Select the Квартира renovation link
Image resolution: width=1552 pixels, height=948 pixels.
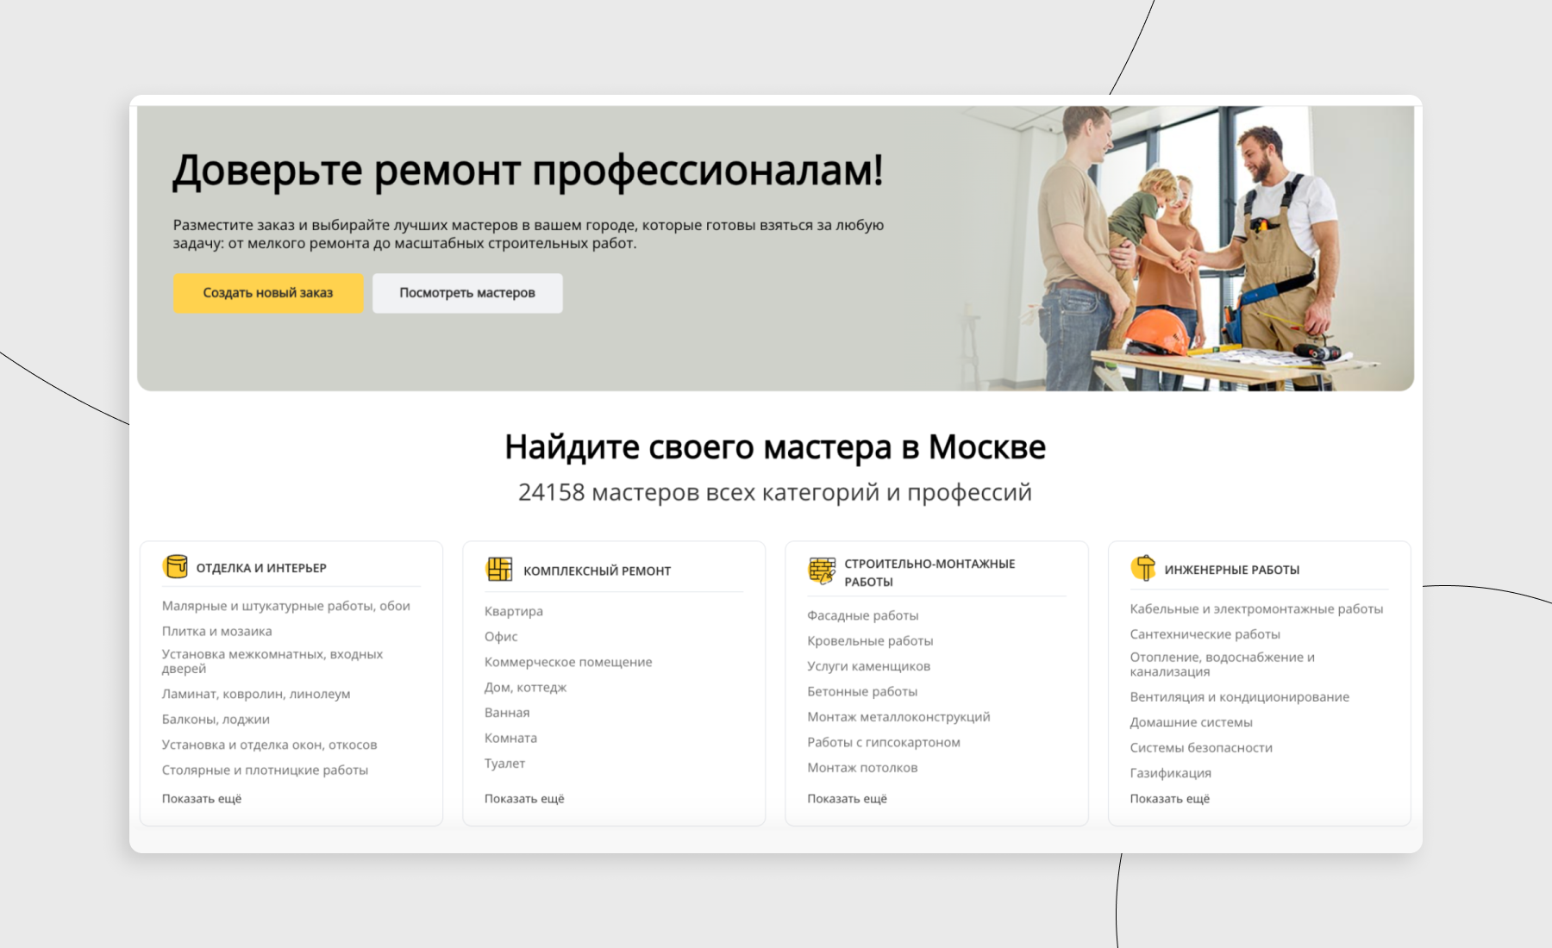click(x=513, y=611)
